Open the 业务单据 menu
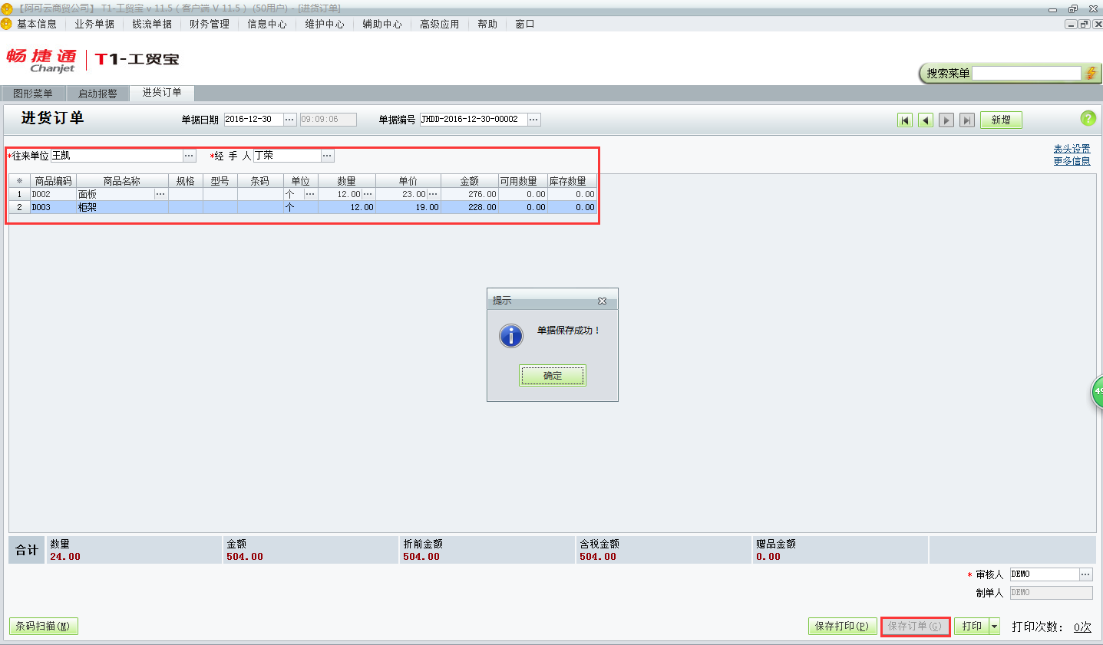Screen dimensions: 1103x645 tap(94, 24)
